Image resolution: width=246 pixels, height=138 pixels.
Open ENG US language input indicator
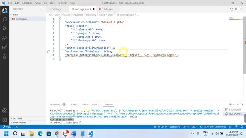pos(205,133)
